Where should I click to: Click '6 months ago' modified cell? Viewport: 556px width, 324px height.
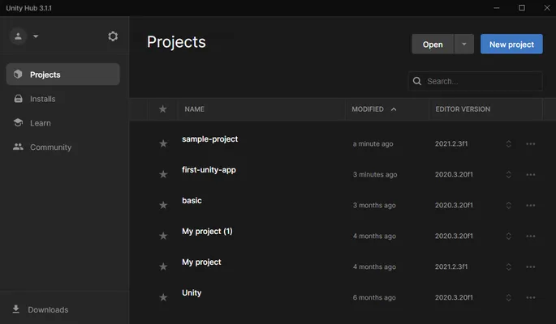(x=374, y=297)
